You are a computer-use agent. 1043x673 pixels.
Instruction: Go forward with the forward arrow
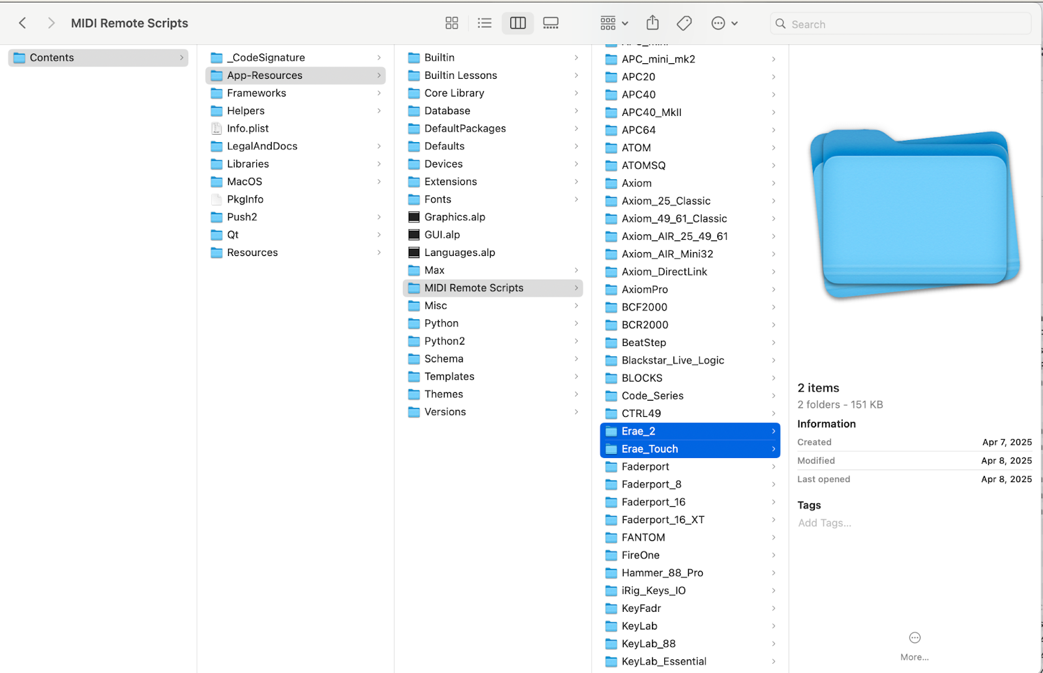[51, 23]
